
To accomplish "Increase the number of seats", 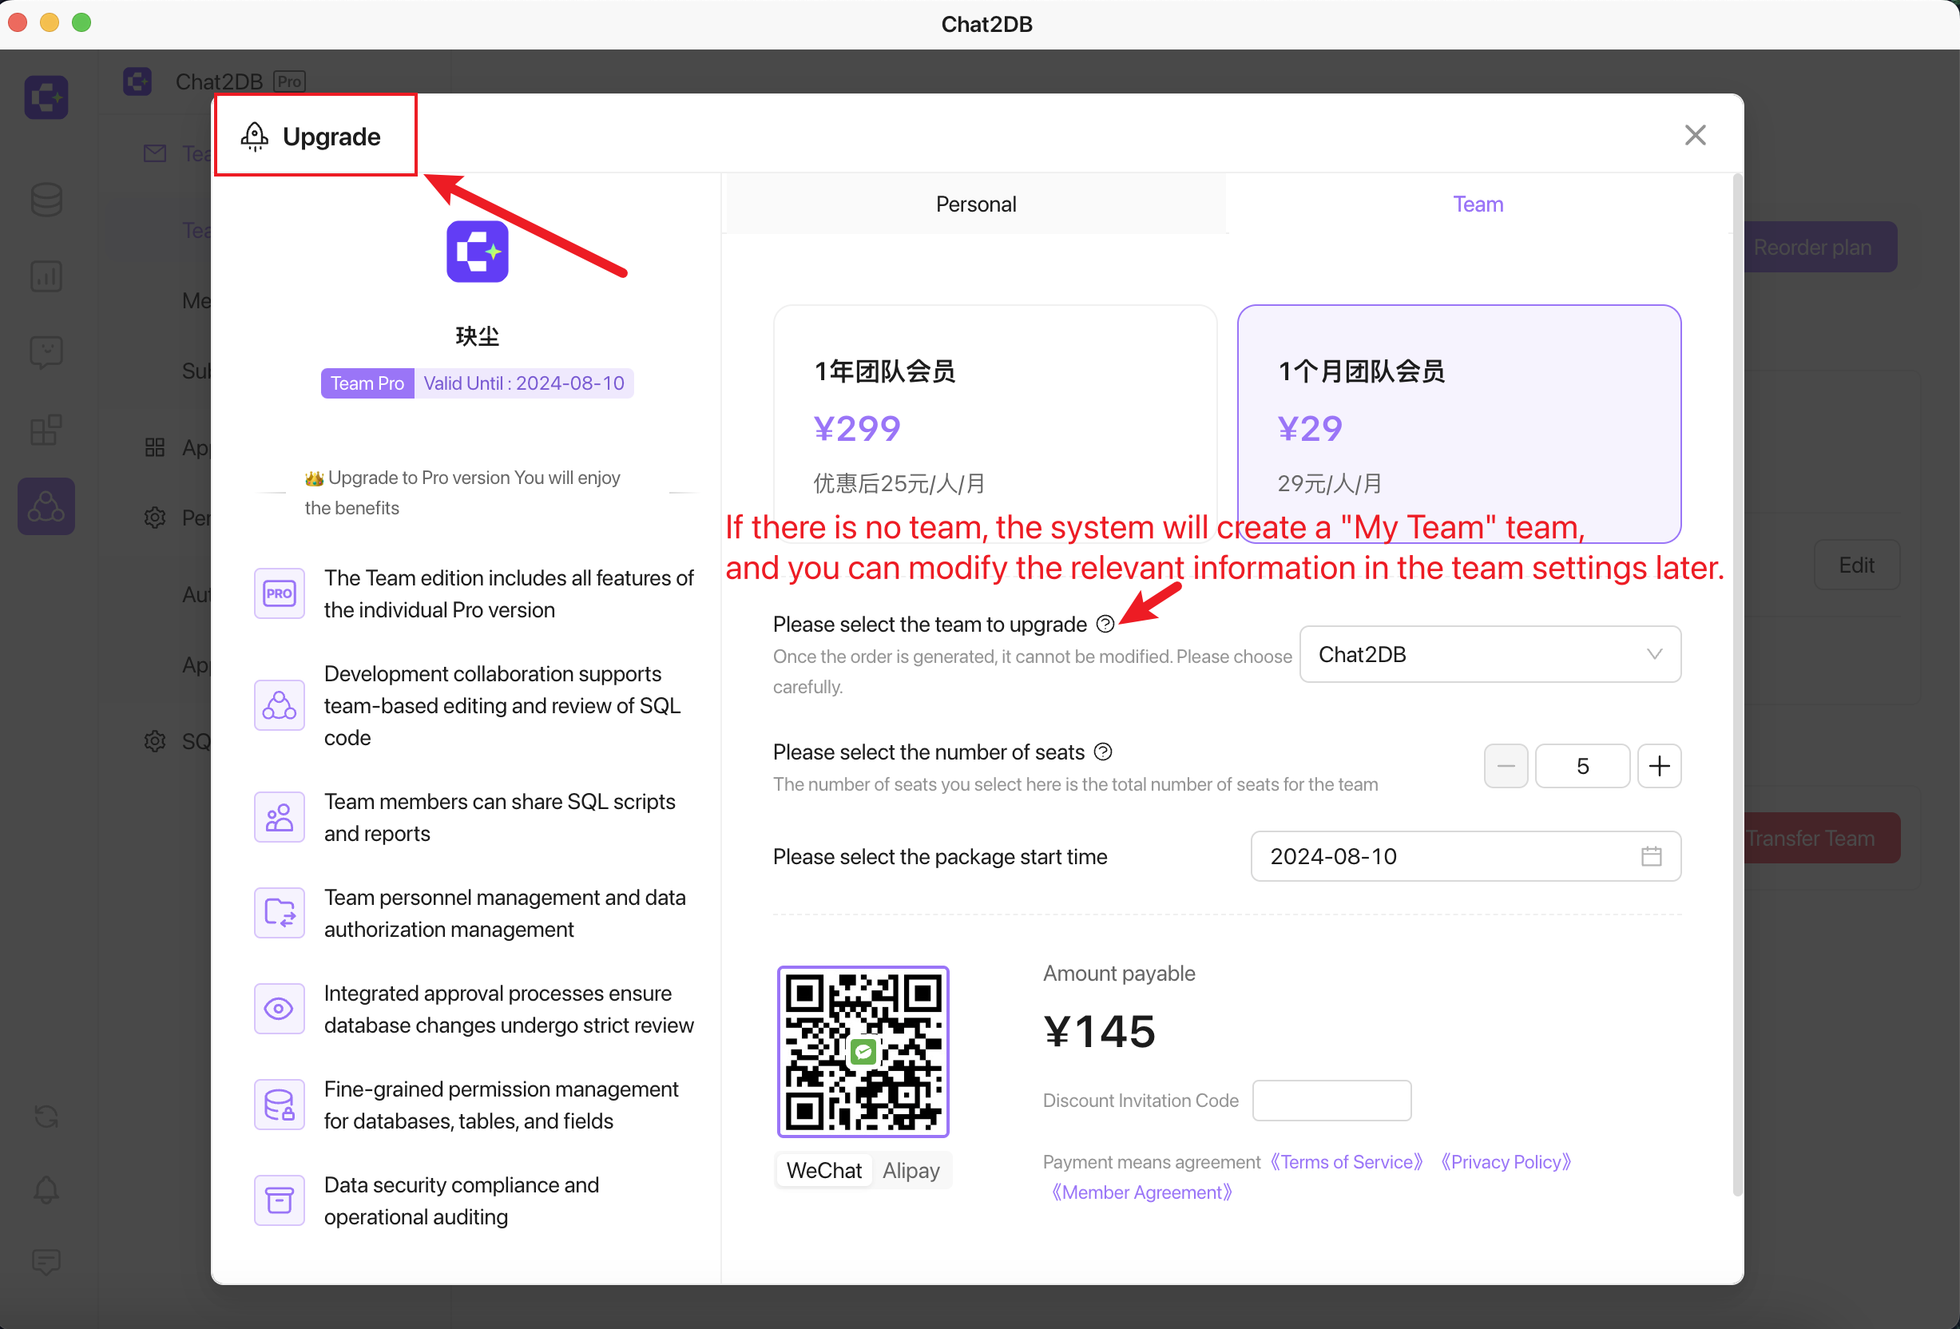I will 1659,766.
